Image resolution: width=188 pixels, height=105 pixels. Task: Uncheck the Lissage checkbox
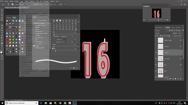(34, 46)
